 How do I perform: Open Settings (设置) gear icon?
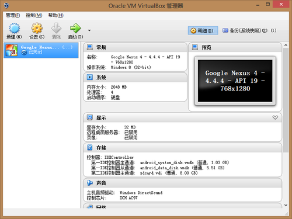[x=37, y=28]
